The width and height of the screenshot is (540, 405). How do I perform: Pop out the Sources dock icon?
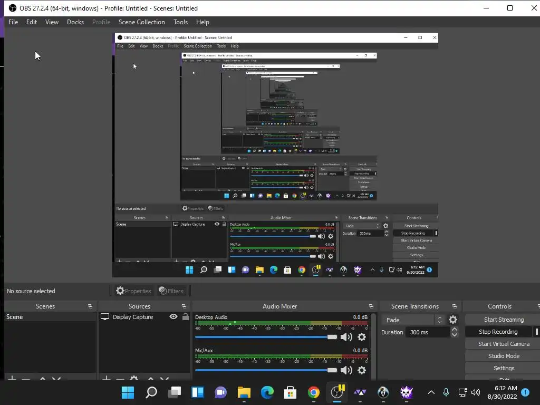click(184, 306)
